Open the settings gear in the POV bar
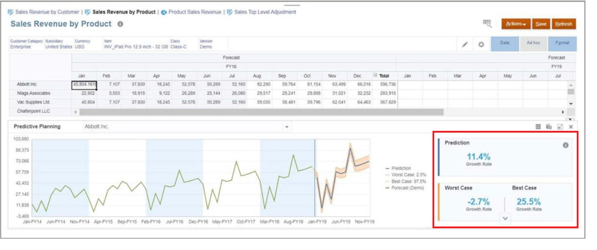This screenshot has width=597, height=250. 481,44
